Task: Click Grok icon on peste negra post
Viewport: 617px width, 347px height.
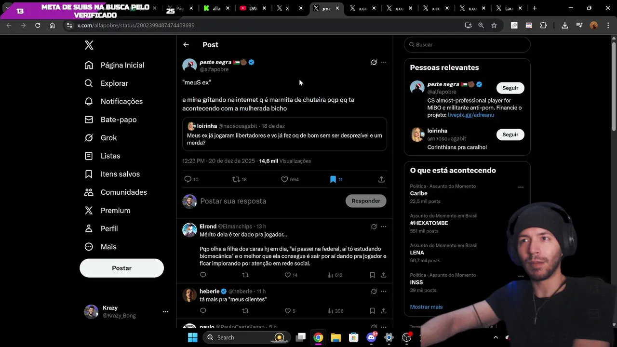Action: tap(374, 62)
